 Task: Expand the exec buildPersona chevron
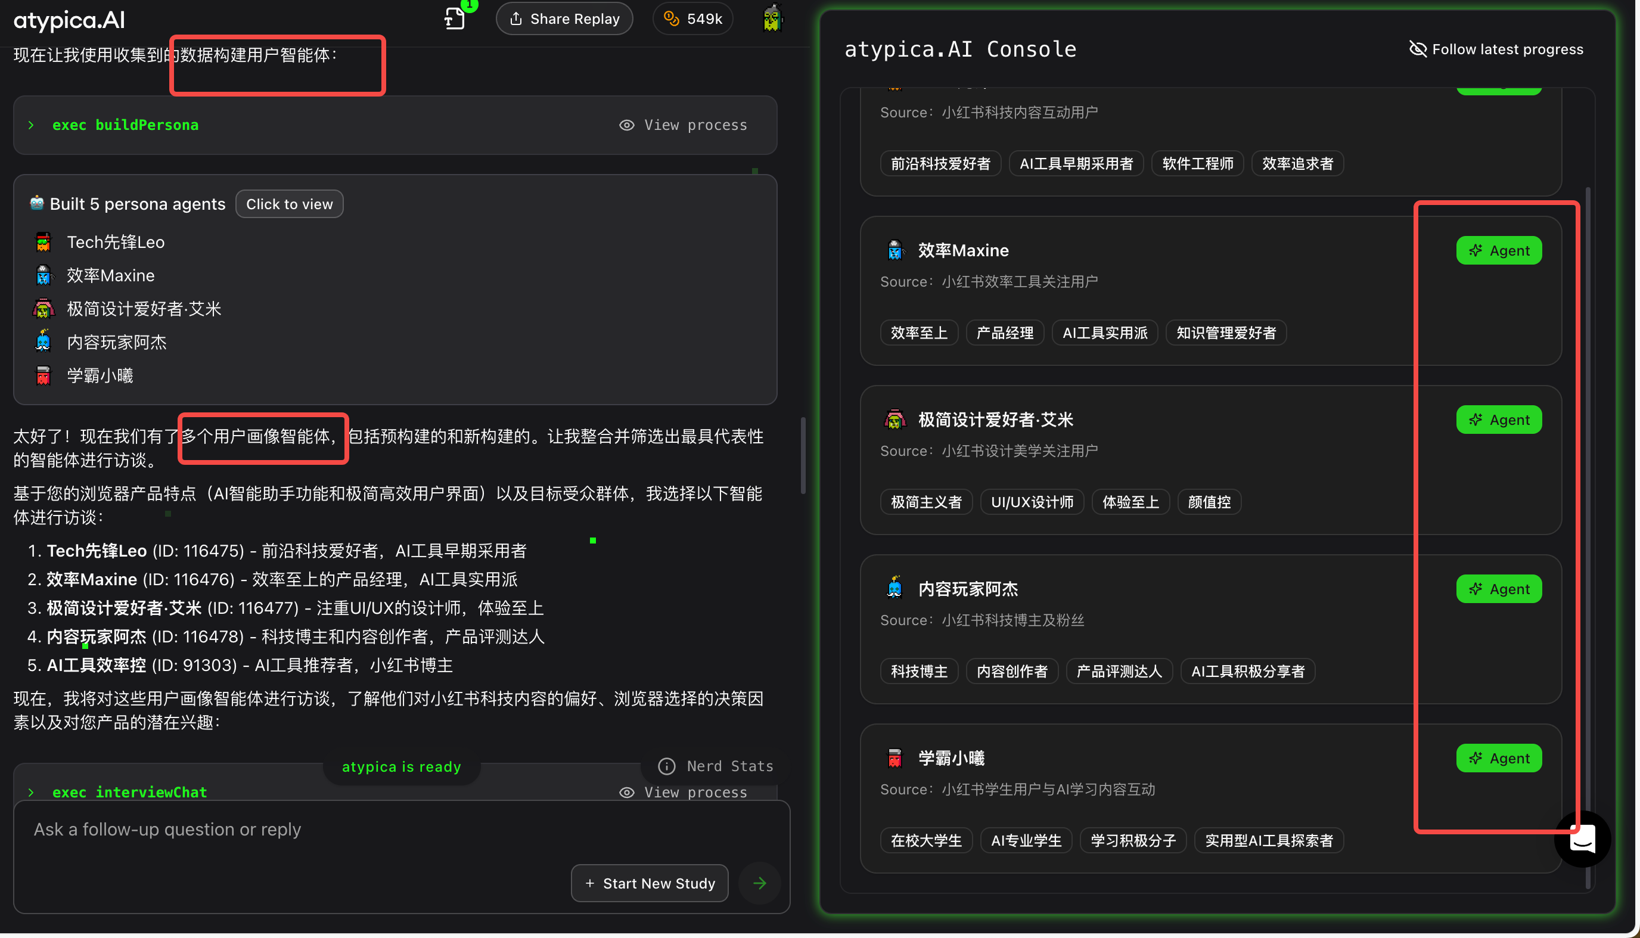(31, 125)
